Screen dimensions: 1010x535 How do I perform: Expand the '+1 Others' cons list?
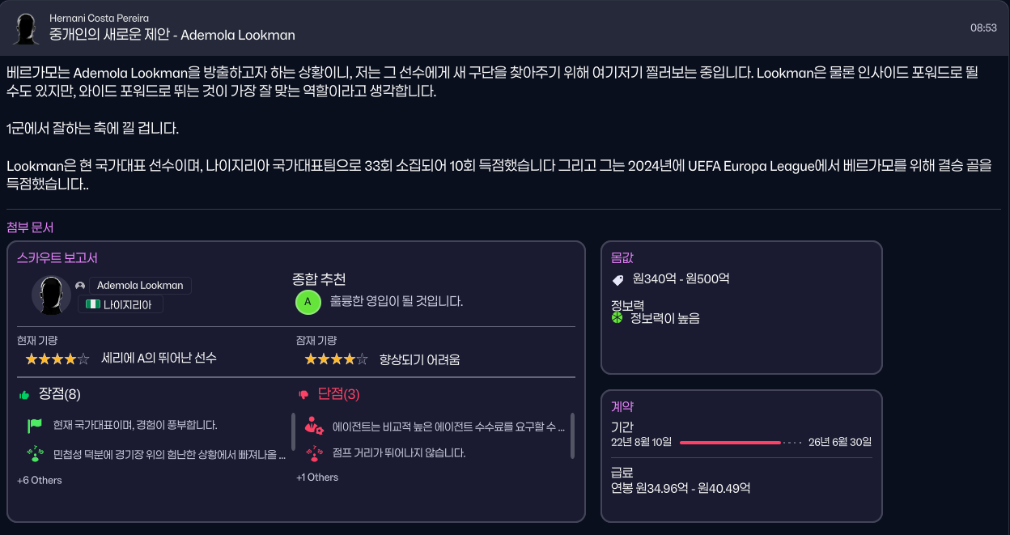(318, 477)
